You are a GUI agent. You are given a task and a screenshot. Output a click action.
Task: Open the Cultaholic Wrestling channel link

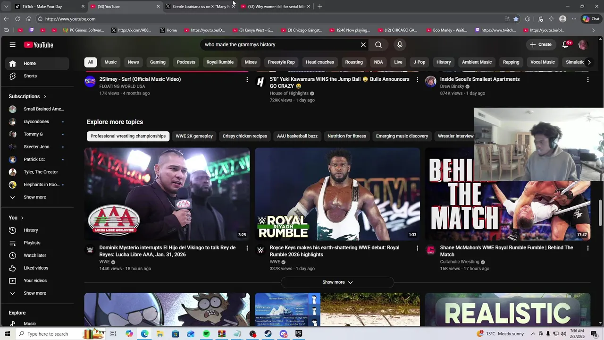pos(460,262)
